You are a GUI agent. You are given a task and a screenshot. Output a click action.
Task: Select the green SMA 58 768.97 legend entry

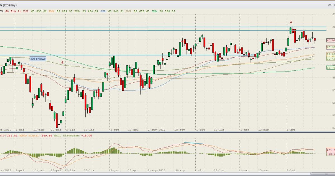point(164,11)
